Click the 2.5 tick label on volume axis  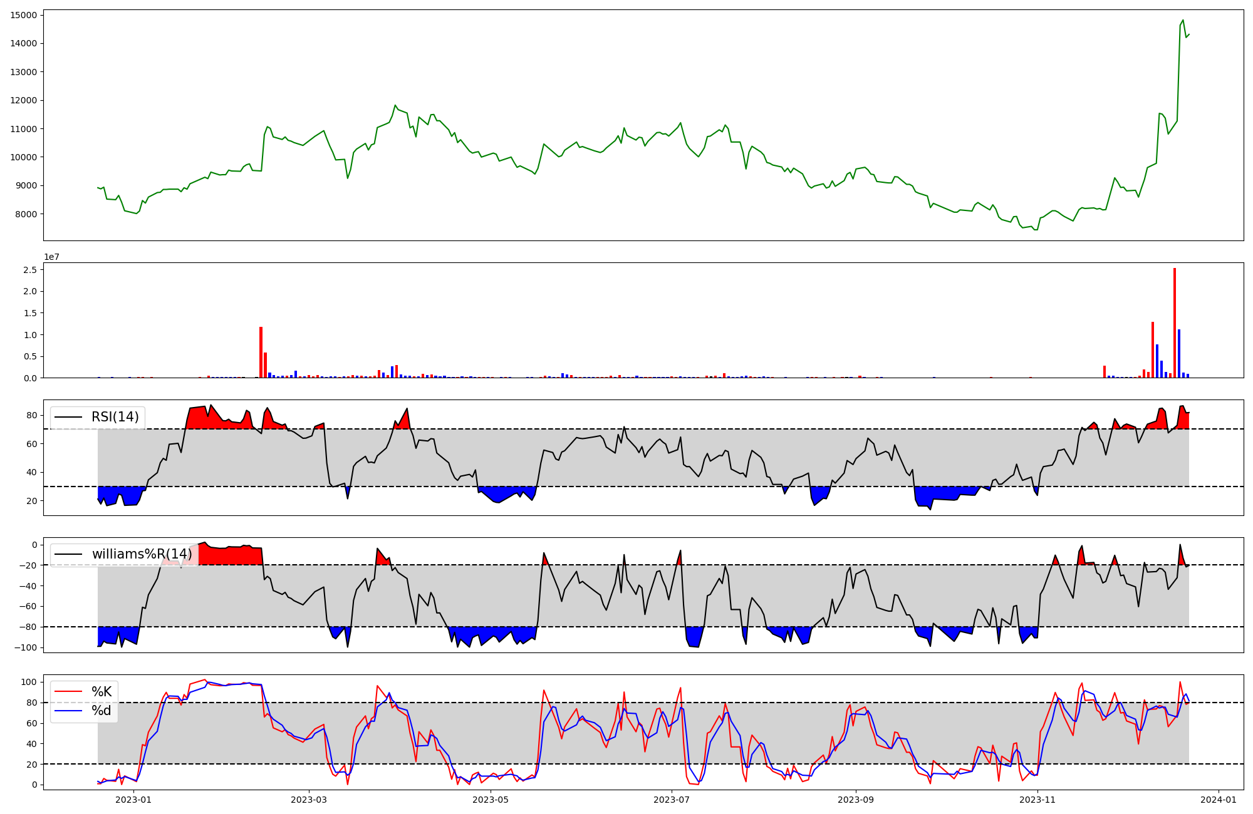(29, 270)
